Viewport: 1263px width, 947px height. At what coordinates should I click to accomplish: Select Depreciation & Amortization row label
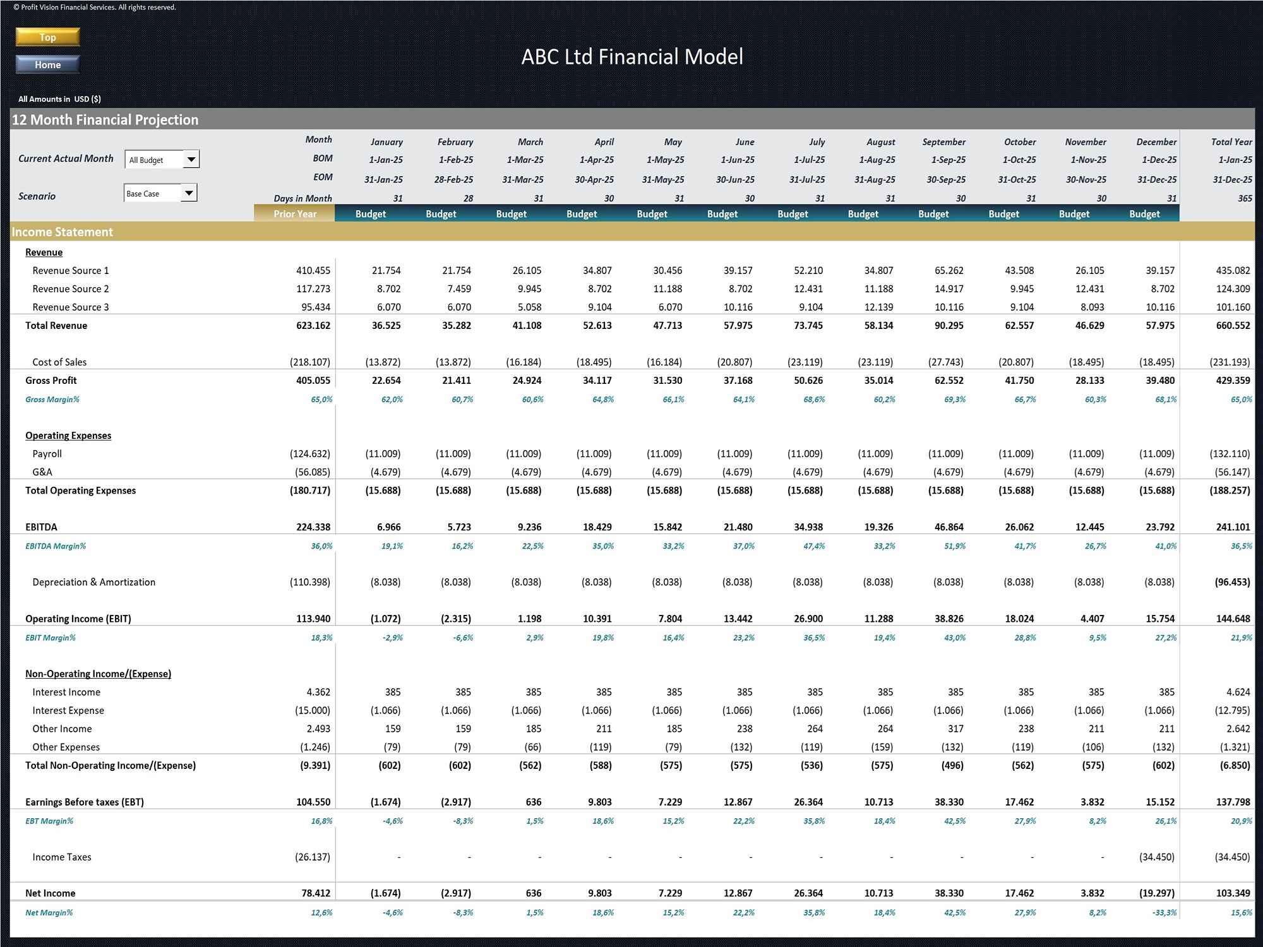pyautogui.click(x=93, y=582)
